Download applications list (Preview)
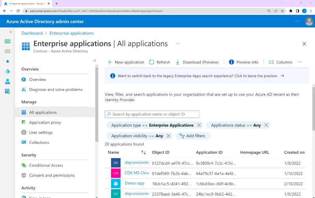Screen dimensions: 315x198 coord(197,62)
